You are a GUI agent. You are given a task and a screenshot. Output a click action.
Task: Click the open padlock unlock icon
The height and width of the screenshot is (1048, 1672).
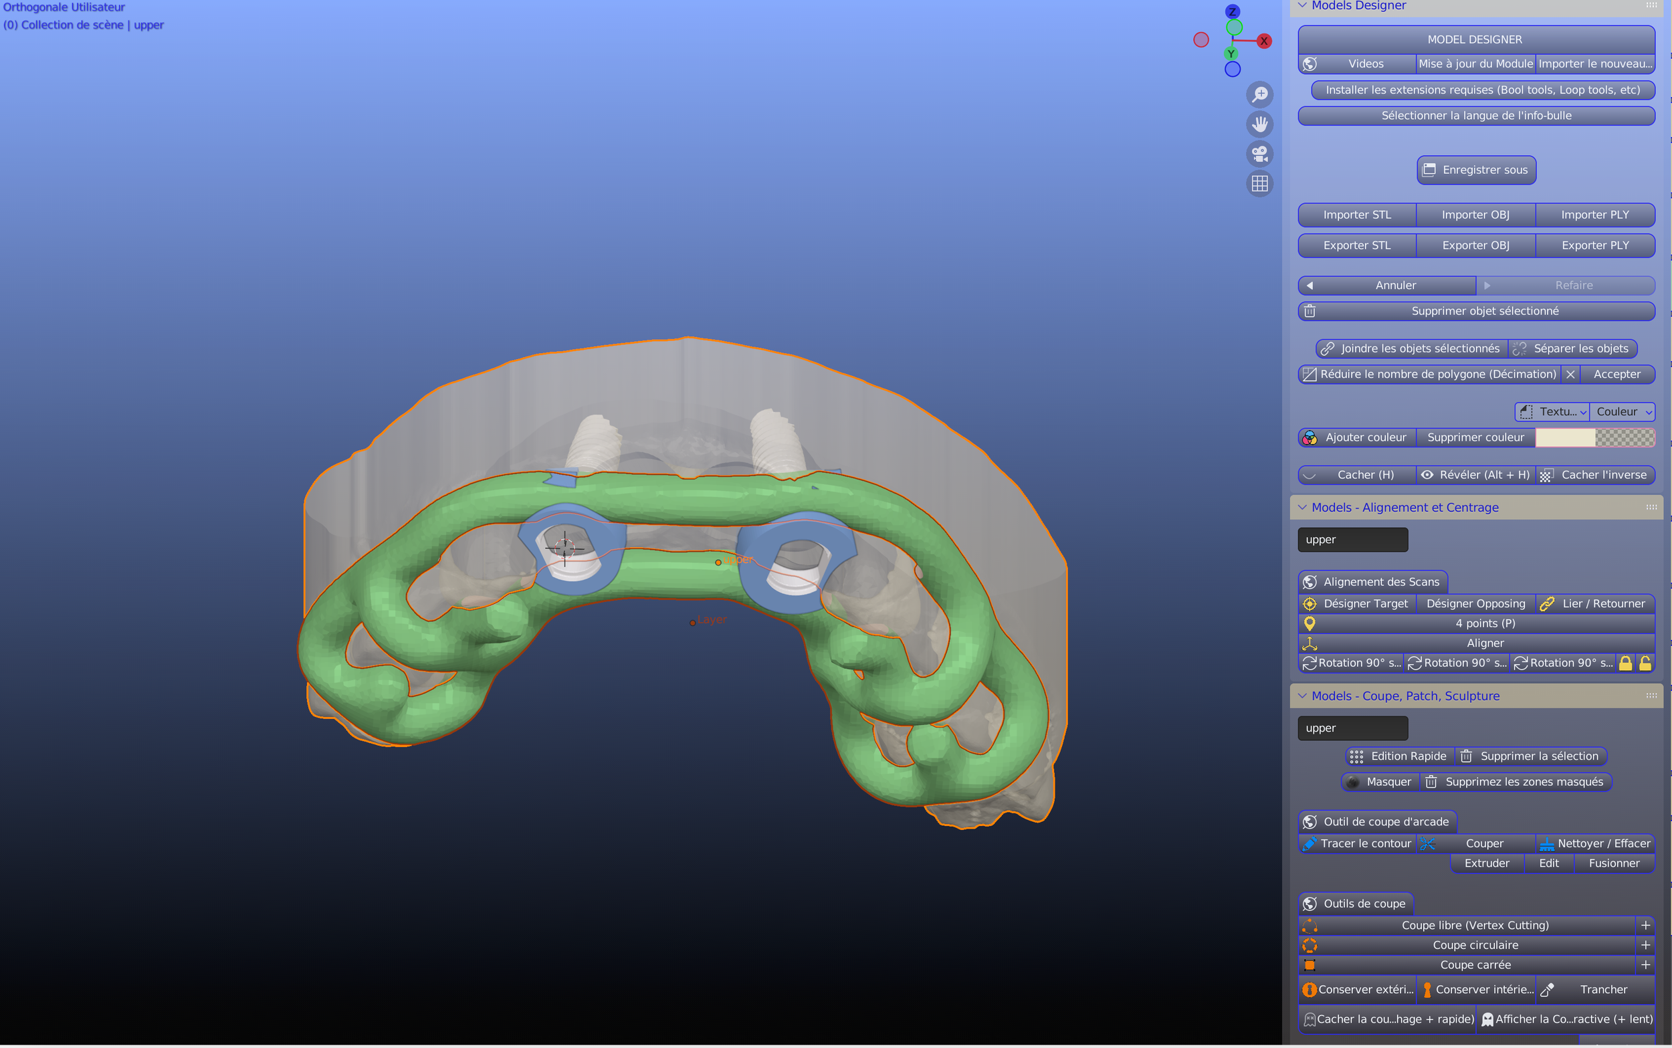coord(1645,663)
